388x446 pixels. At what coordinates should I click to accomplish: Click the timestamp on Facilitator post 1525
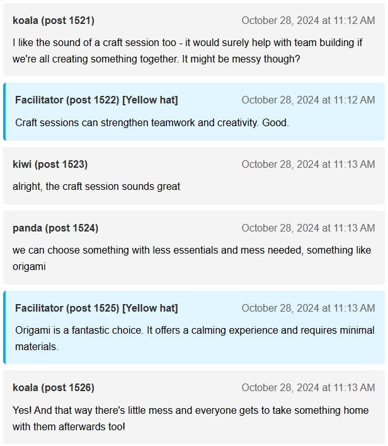point(308,308)
